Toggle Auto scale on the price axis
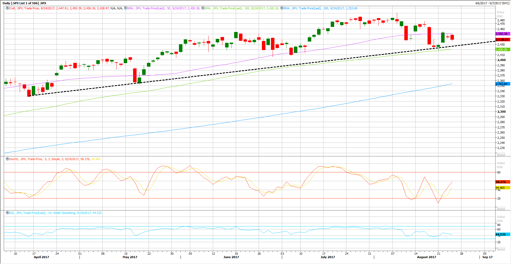Screen dimensions: 511x264 [501, 155]
